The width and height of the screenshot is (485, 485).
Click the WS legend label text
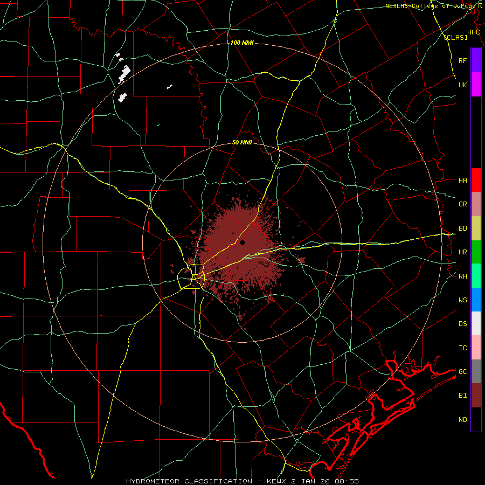(463, 300)
